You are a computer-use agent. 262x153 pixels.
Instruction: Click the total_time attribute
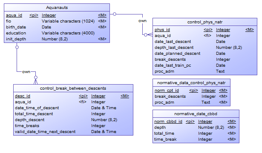pyautogui.click(x=164, y=133)
